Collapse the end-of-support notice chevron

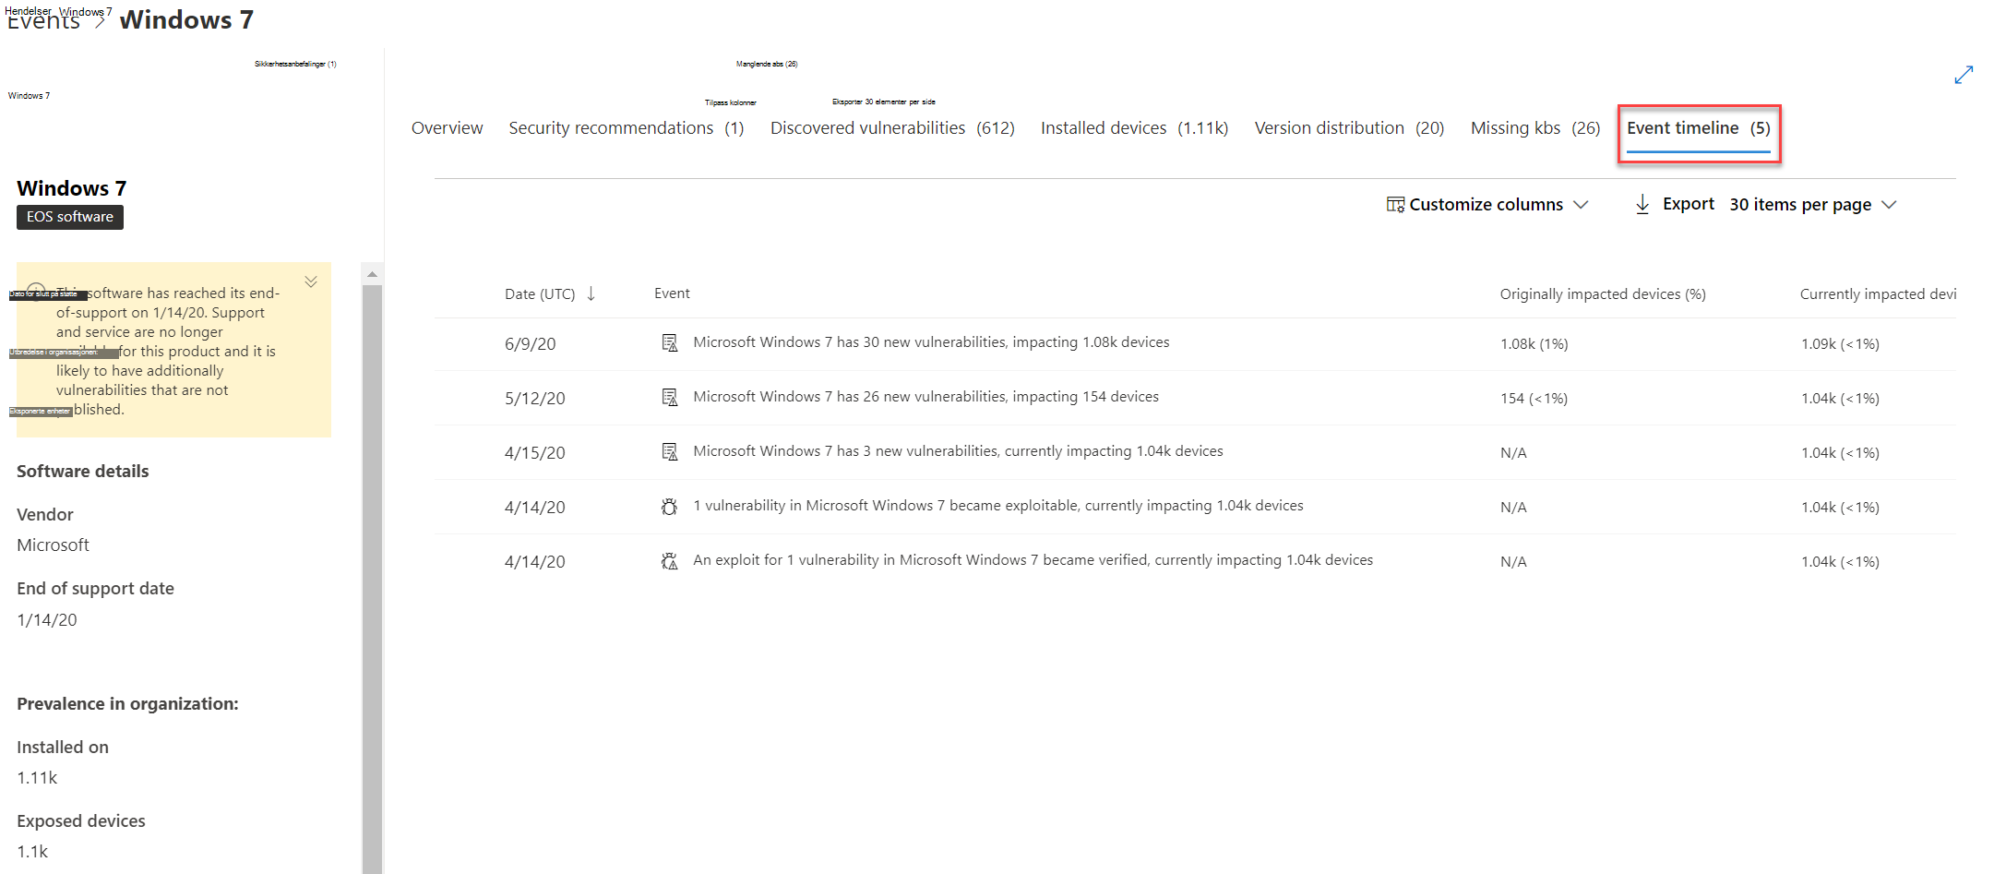pos(311,281)
